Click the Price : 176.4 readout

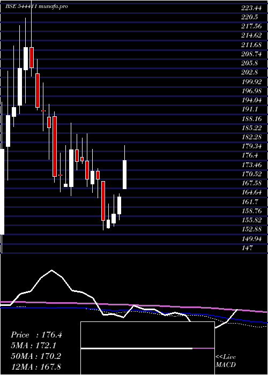pyautogui.click(x=36, y=335)
